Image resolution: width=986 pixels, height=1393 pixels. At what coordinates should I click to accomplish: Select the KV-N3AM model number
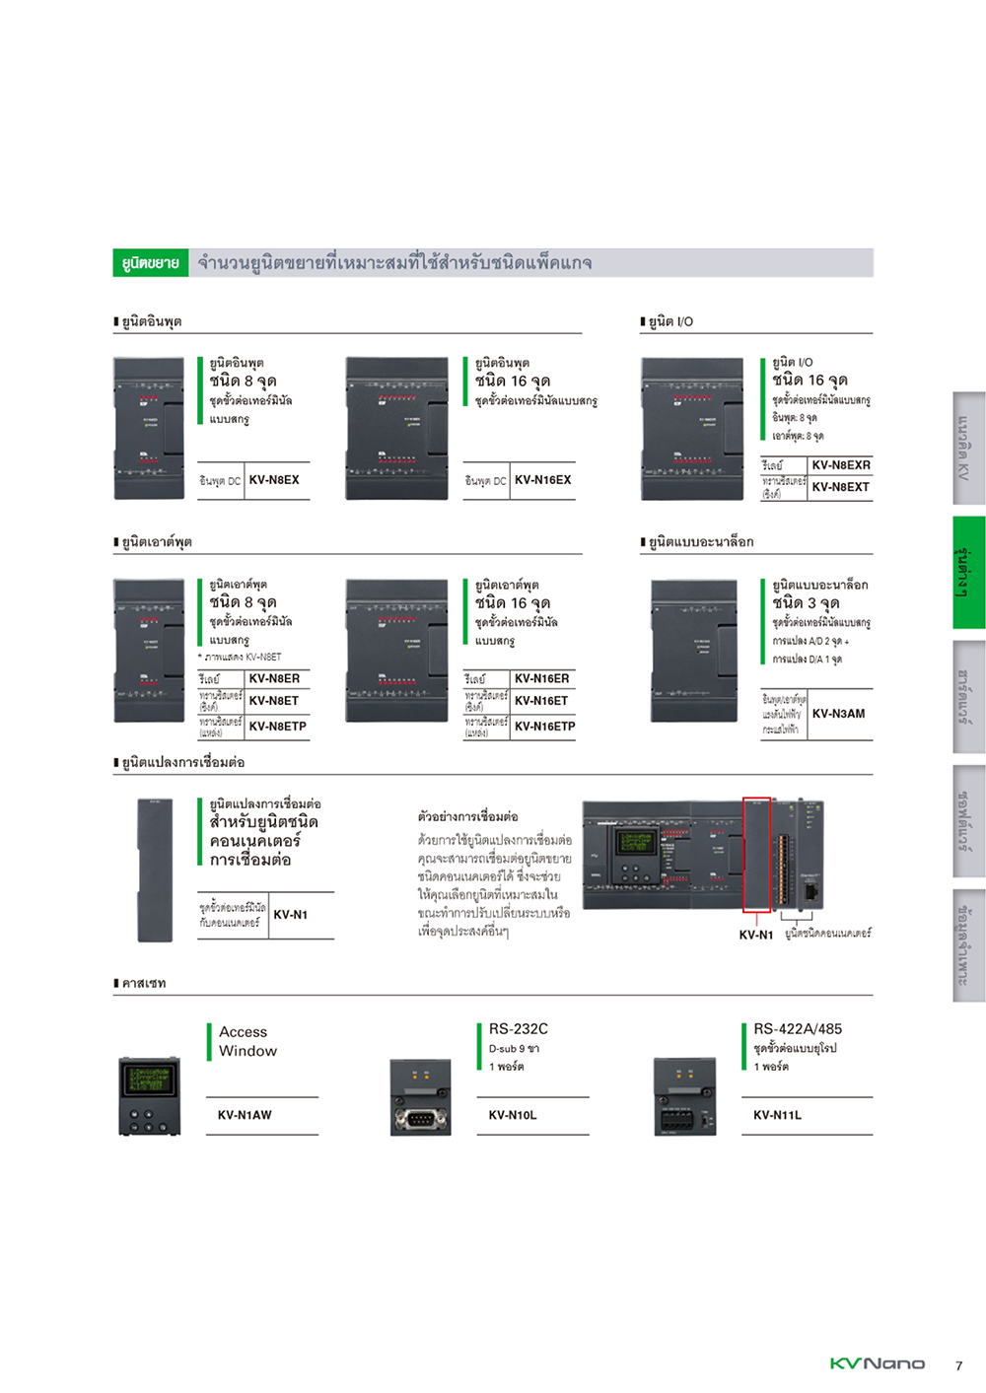tap(838, 714)
